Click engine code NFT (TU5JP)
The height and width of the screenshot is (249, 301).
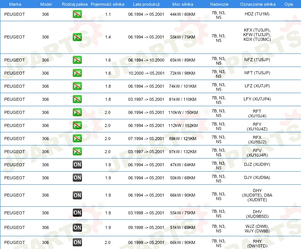(x=257, y=73)
